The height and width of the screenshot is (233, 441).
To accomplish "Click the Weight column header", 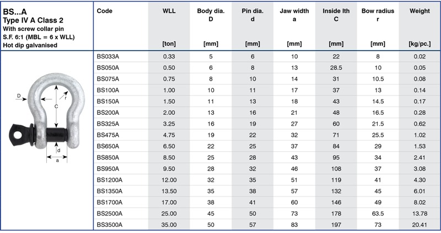I will 420,11.
